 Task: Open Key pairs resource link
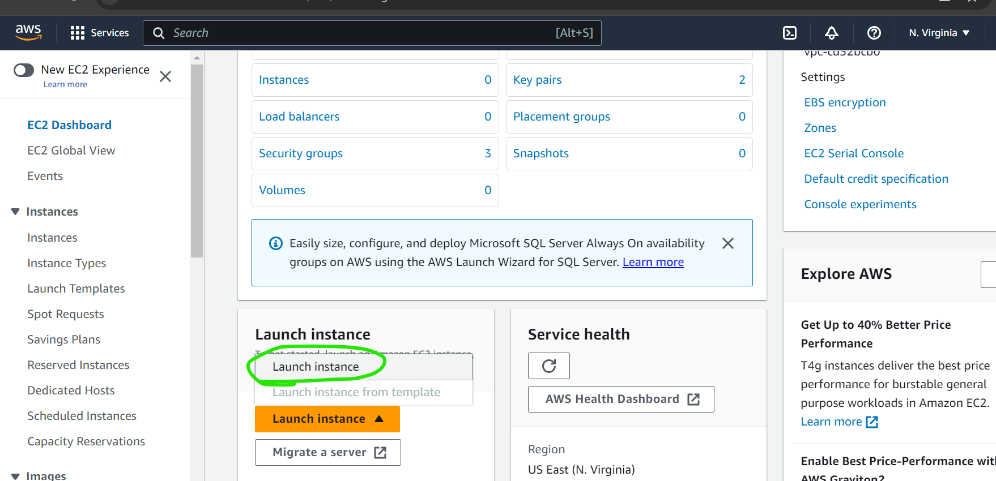(x=537, y=80)
